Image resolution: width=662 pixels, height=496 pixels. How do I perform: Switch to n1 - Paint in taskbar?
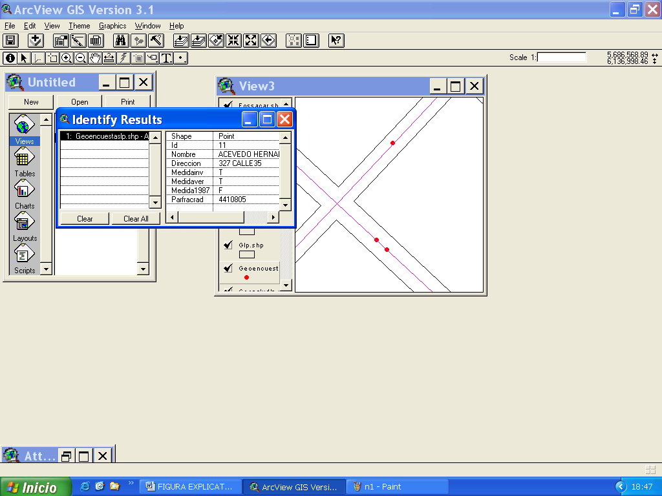click(397, 487)
